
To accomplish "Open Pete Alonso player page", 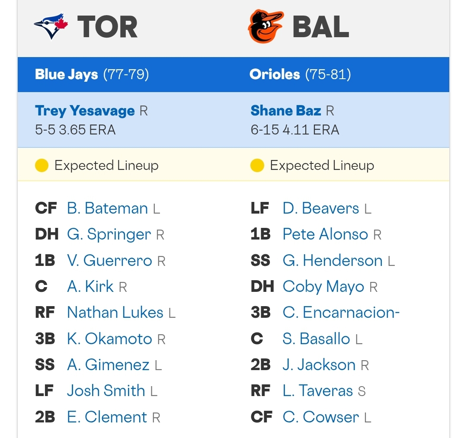I will (325, 234).
